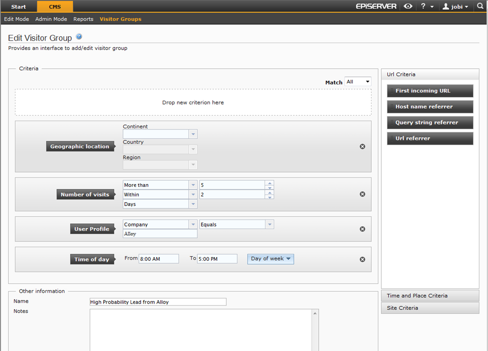Expand the Time and Place Criteria section
Screen dimensions: 488x351
[430, 296]
